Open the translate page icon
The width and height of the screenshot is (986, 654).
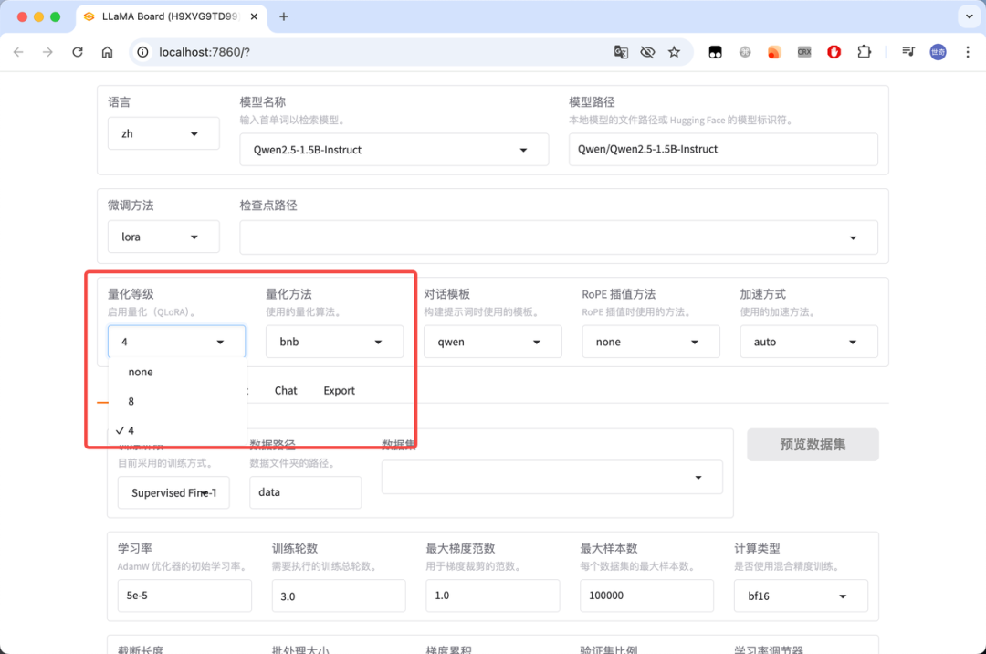tap(621, 52)
